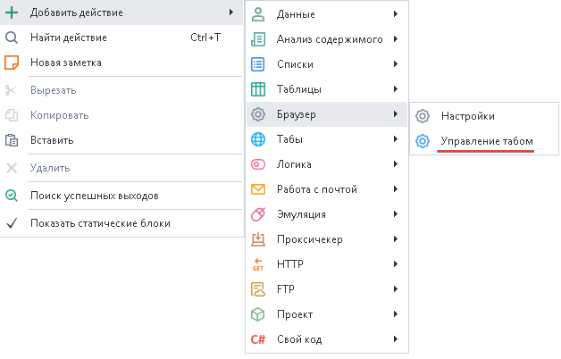Click Вставить in the context menu

click(52, 140)
